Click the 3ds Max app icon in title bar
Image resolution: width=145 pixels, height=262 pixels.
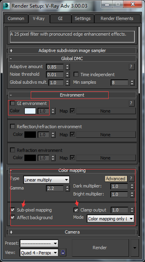(6, 6)
